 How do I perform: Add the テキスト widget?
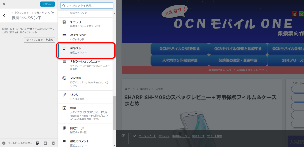coord(86,50)
